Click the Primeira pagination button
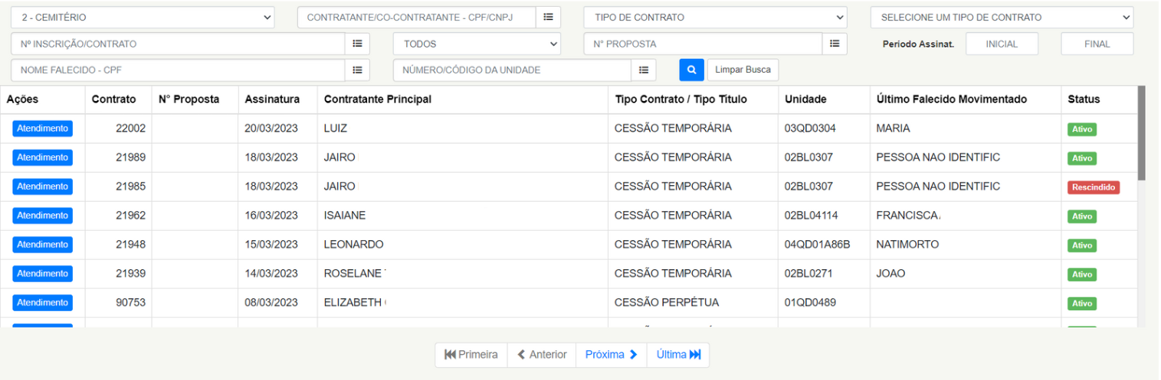The width and height of the screenshot is (1161, 380). (471, 355)
